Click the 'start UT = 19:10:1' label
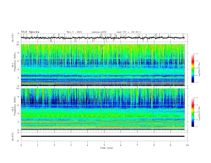Screen dimensions: 211x163 pos(129,32)
